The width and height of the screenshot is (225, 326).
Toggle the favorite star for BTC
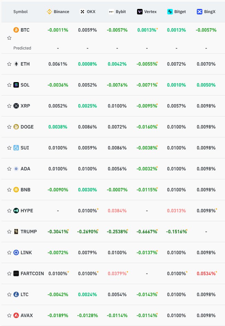[x=9, y=38]
